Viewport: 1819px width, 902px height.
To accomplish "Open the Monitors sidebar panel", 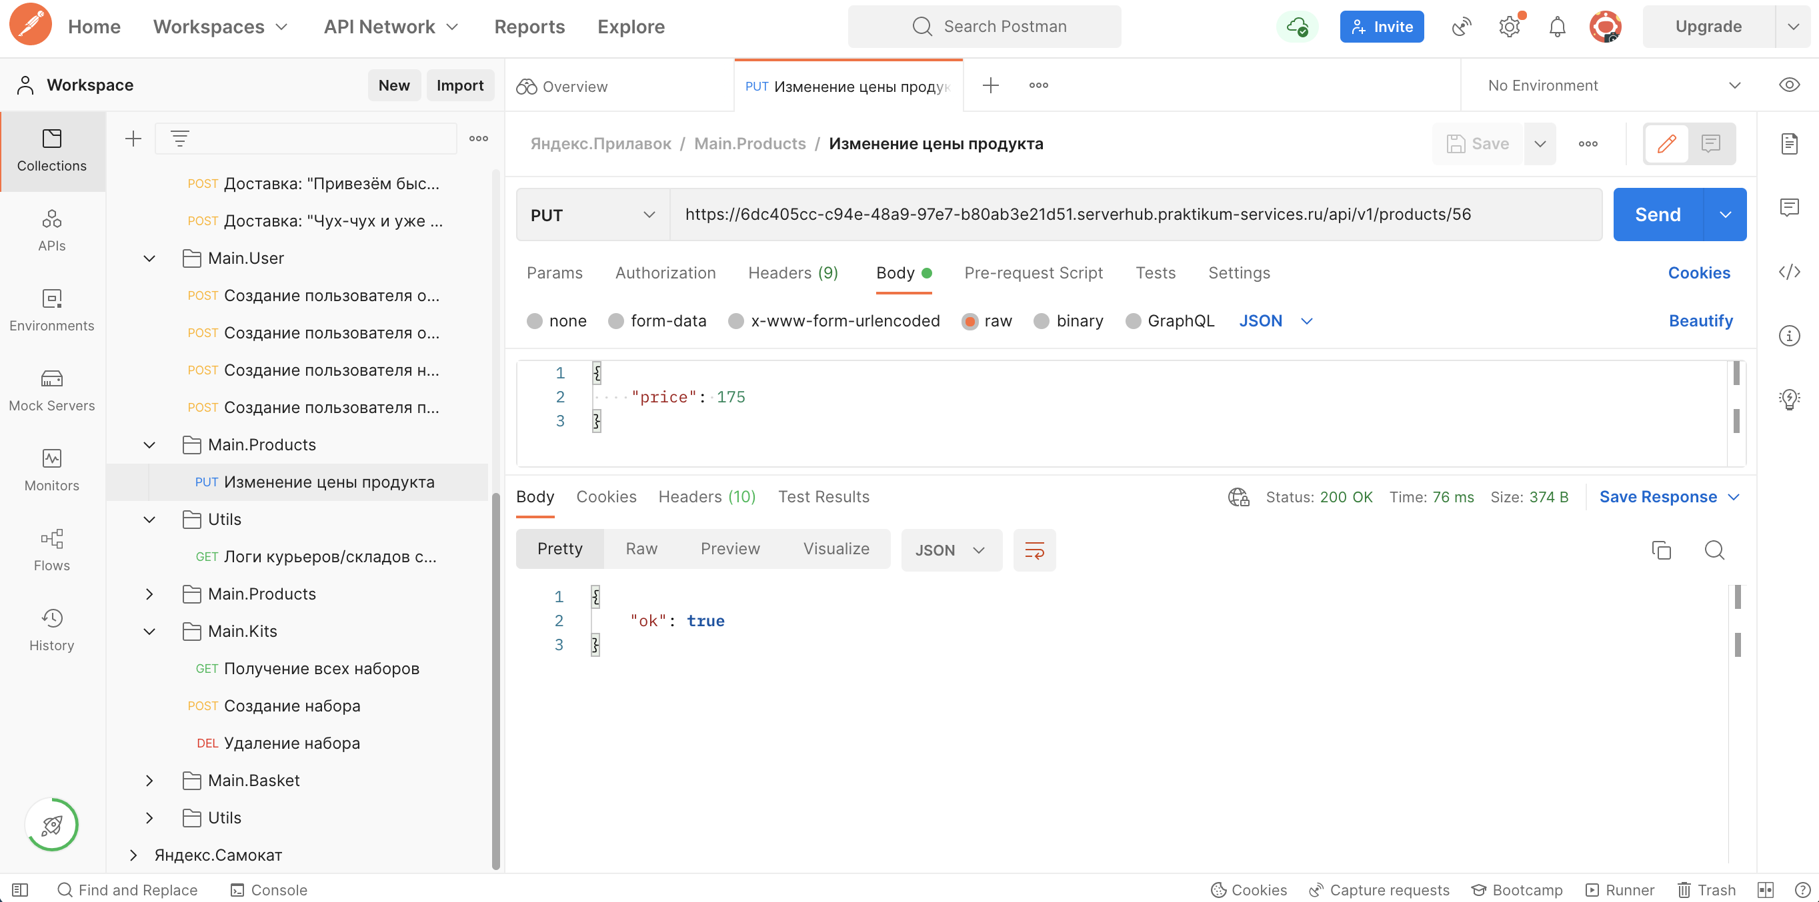I will click(x=51, y=470).
